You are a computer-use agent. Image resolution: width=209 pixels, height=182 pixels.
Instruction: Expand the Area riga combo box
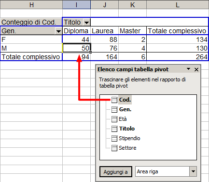tap(193, 171)
